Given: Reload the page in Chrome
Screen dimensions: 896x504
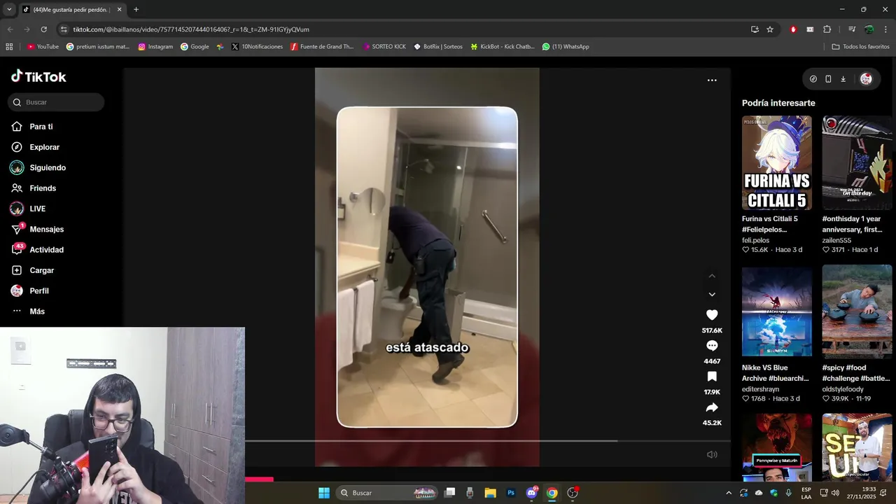Looking at the screenshot, I should click(43, 29).
